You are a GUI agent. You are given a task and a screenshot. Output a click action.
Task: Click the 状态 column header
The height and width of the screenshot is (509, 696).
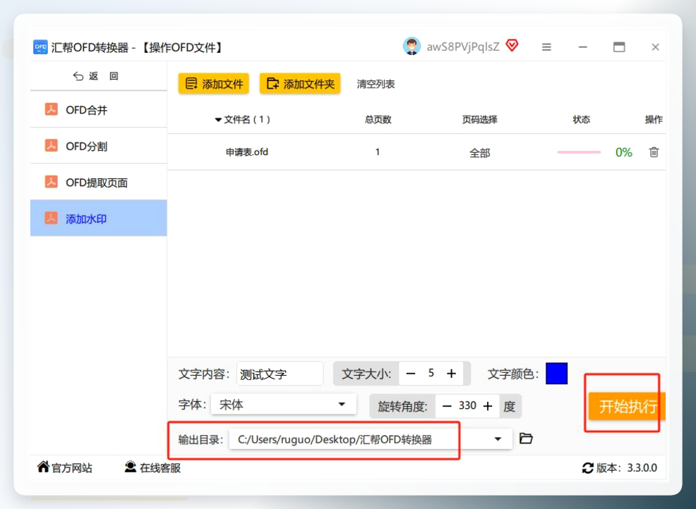click(x=581, y=120)
